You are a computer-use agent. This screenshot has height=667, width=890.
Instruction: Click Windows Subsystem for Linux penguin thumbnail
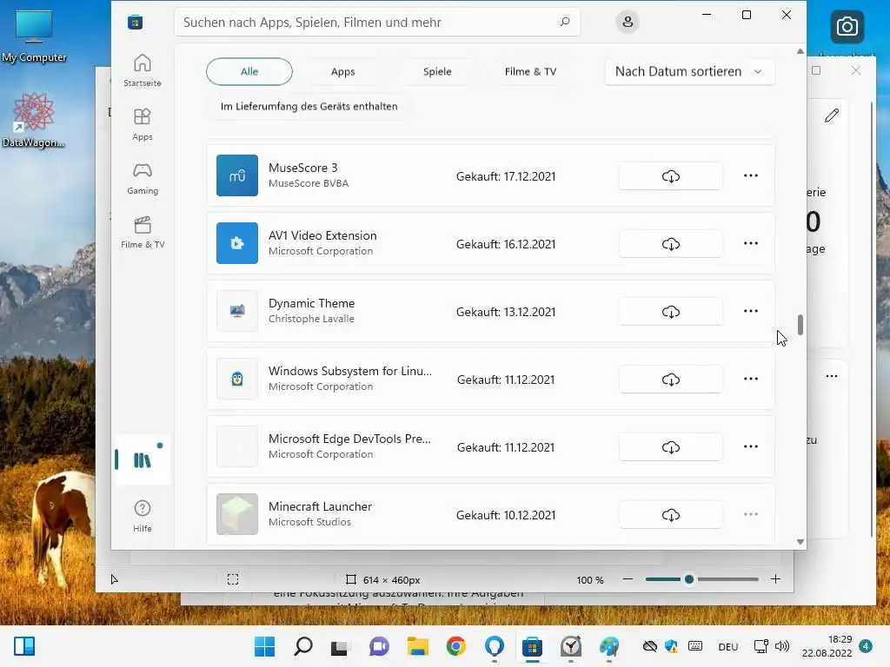pos(237,379)
